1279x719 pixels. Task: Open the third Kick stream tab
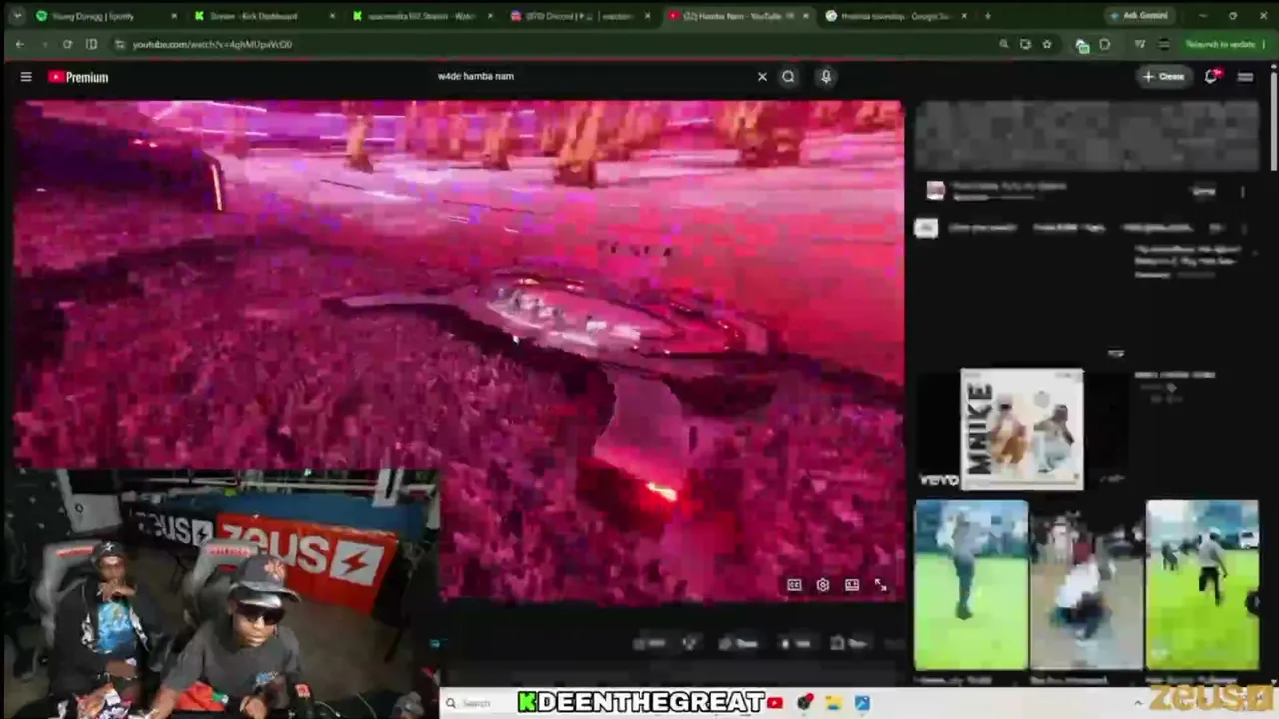click(x=420, y=16)
